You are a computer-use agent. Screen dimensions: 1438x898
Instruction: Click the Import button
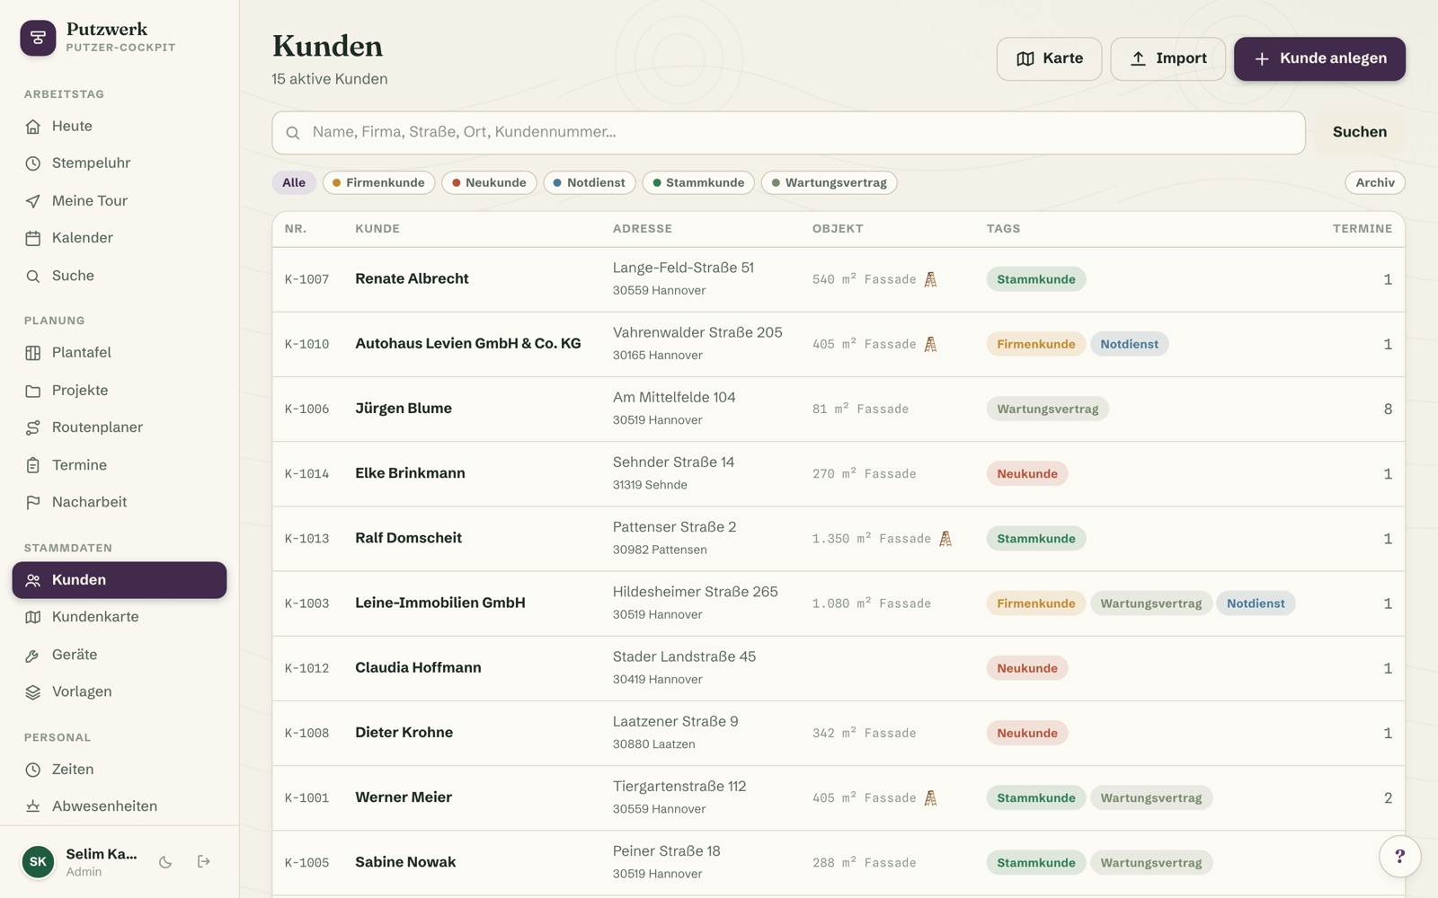click(1167, 59)
